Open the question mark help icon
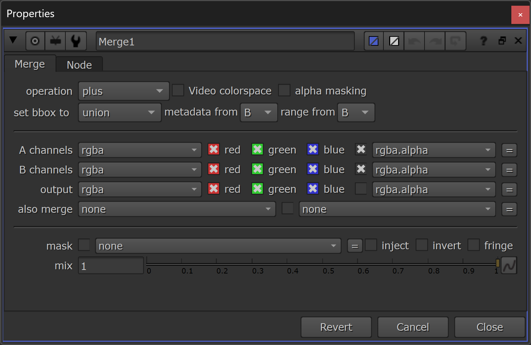The height and width of the screenshot is (345, 531). point(483,41)
